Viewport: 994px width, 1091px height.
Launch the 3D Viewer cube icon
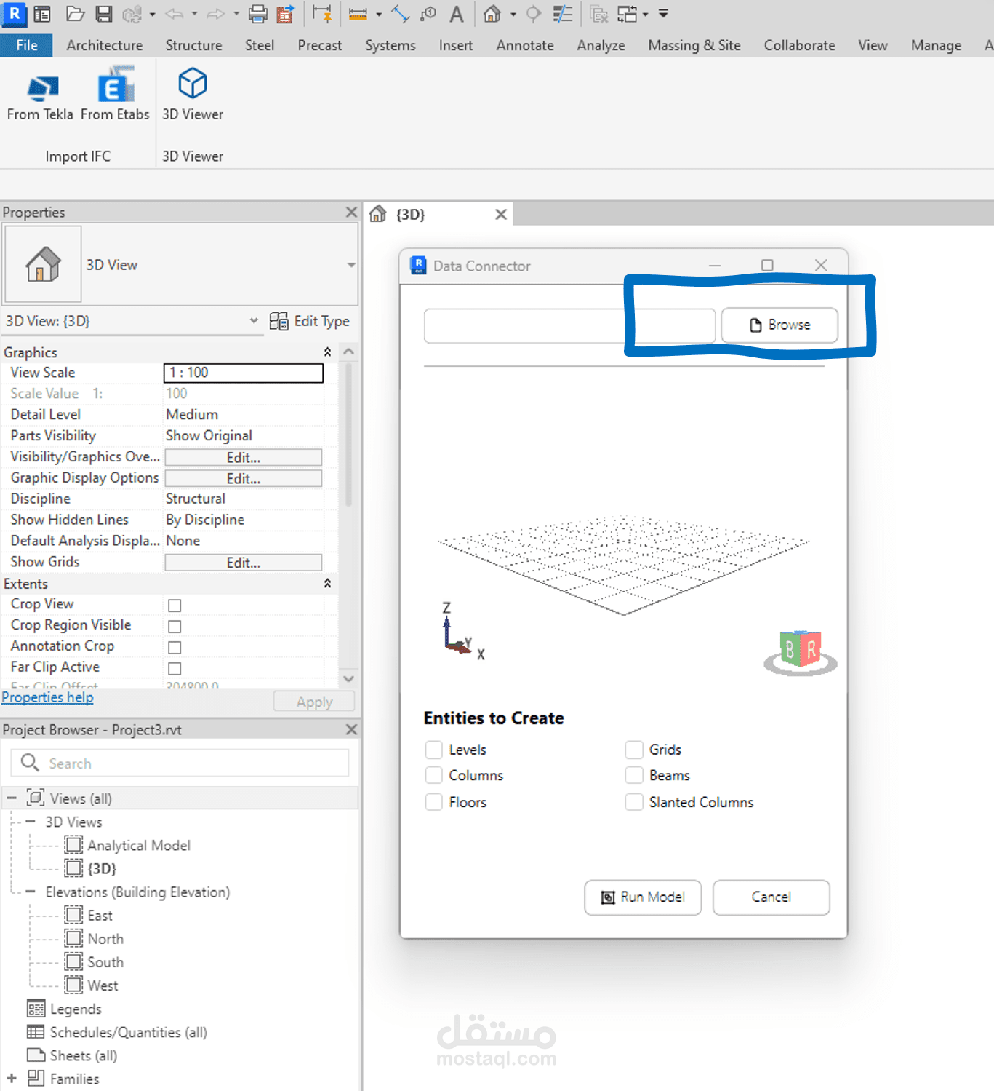pos(193,83)
